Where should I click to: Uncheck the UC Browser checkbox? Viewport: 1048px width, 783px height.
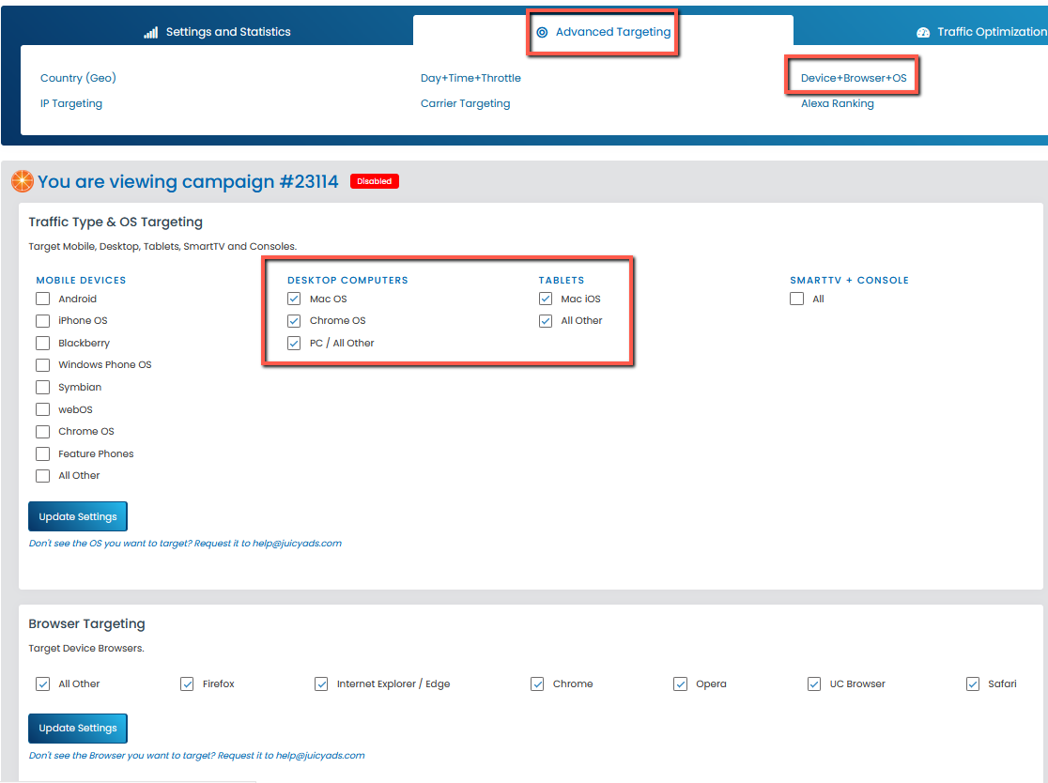pos(814,683)
